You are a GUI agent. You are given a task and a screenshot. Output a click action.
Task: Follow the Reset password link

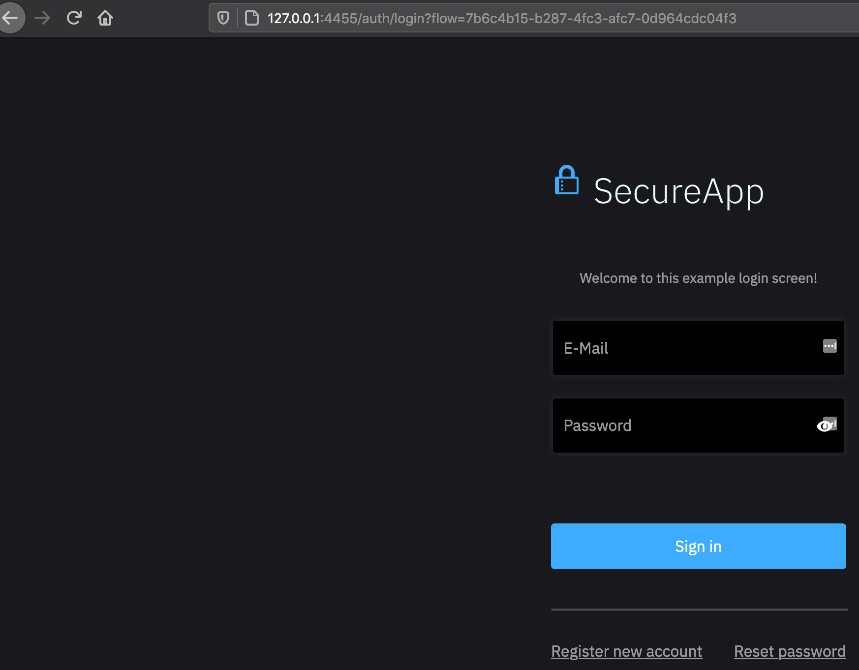point(790,651)
